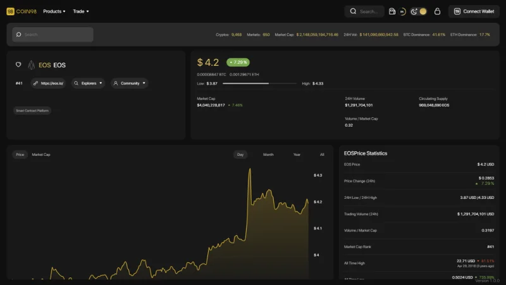The width and height of the screenshot is (506, 285).
Task: Click the Connect Wallet button
Action: (474, 11)
